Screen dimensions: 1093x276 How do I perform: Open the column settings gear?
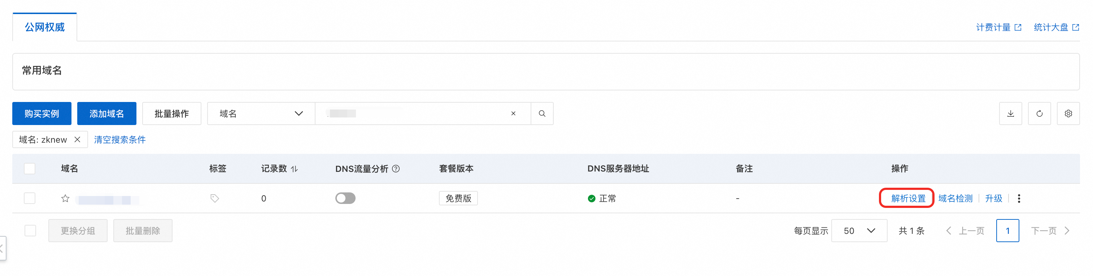(1068, 113)
